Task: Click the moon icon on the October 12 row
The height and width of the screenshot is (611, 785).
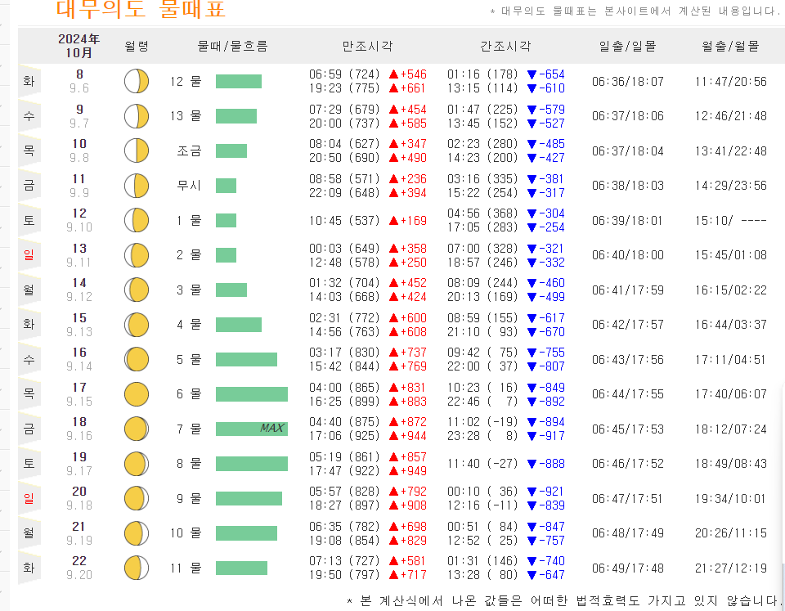Action: point(136,220)
